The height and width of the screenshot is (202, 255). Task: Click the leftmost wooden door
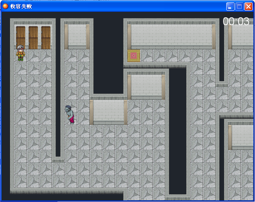(20, 37)
